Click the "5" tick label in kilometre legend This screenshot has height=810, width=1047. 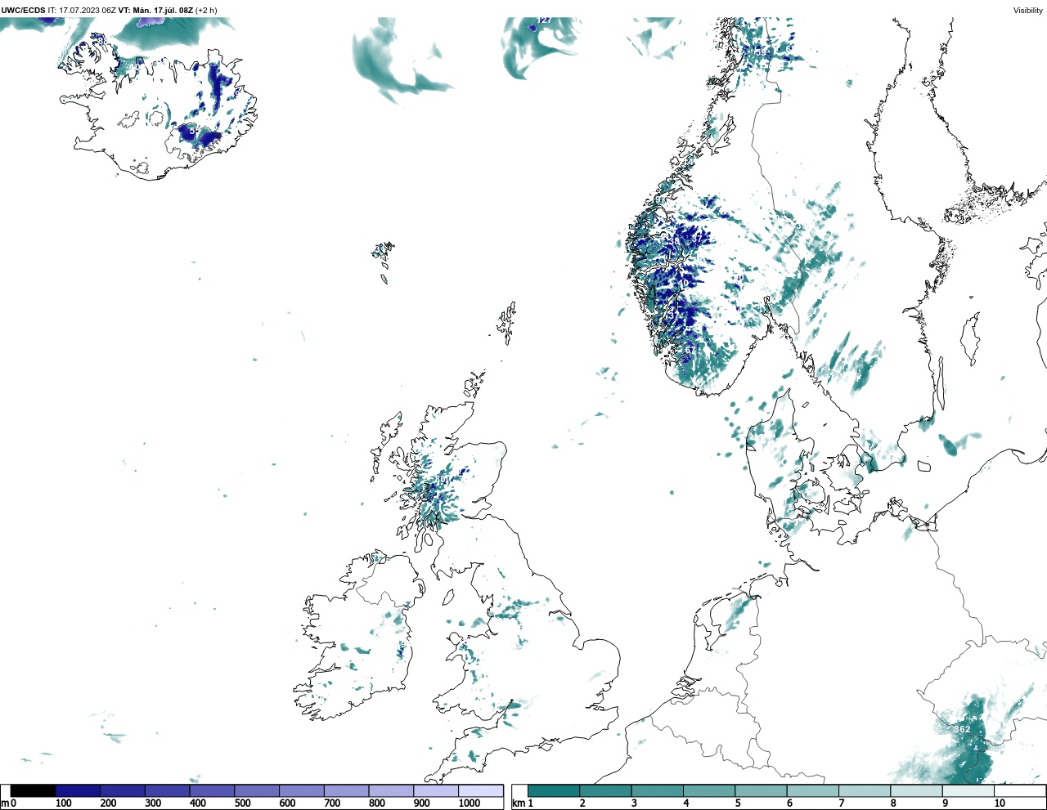(x=738, y=803)
